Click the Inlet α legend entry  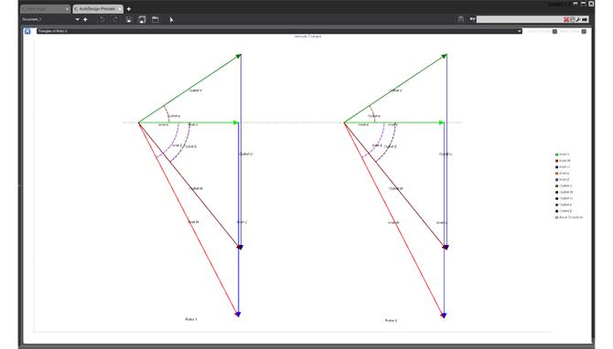click(x=562, y=174)
